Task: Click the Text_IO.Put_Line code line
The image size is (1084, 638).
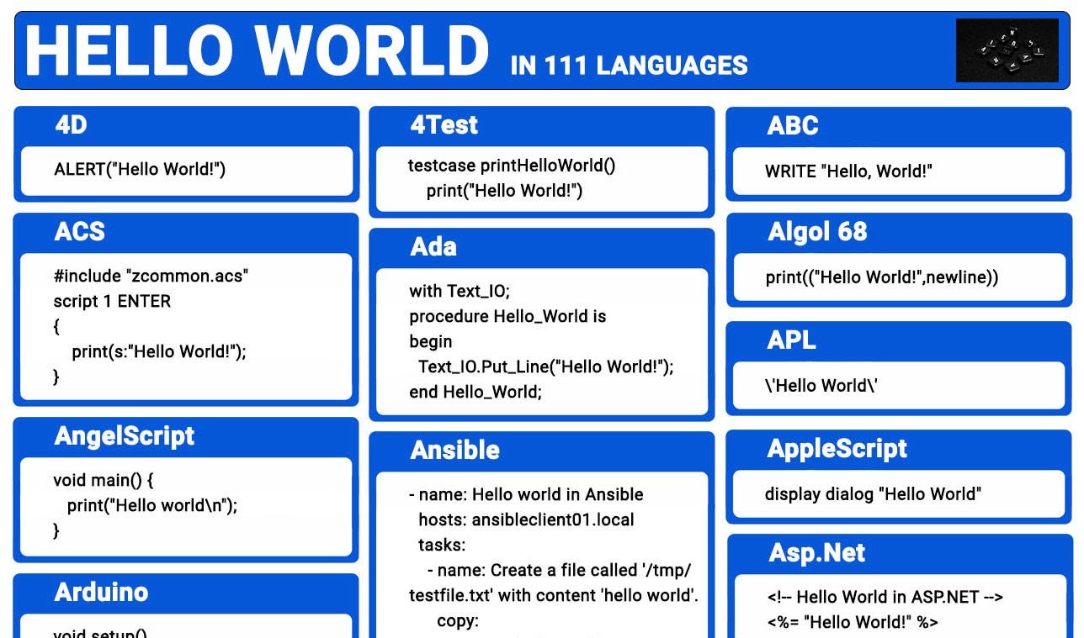Action: pyautogui.click(x=546, y=367)
